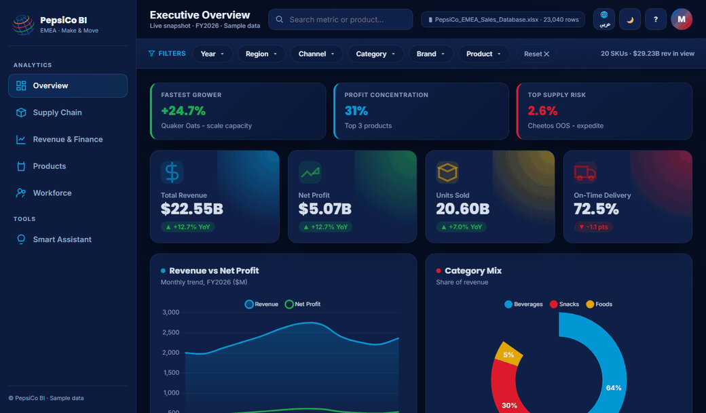
Task: Click the On-Time Delivery 72.5% card
Action: click(628, 197)
